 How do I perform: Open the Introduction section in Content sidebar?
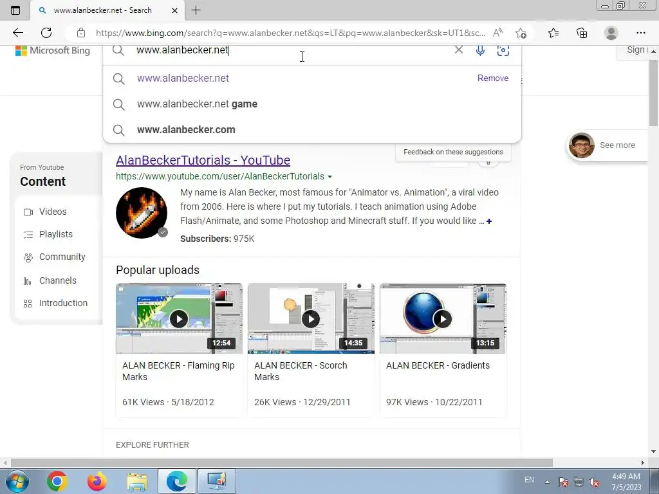tap(63, 303)
